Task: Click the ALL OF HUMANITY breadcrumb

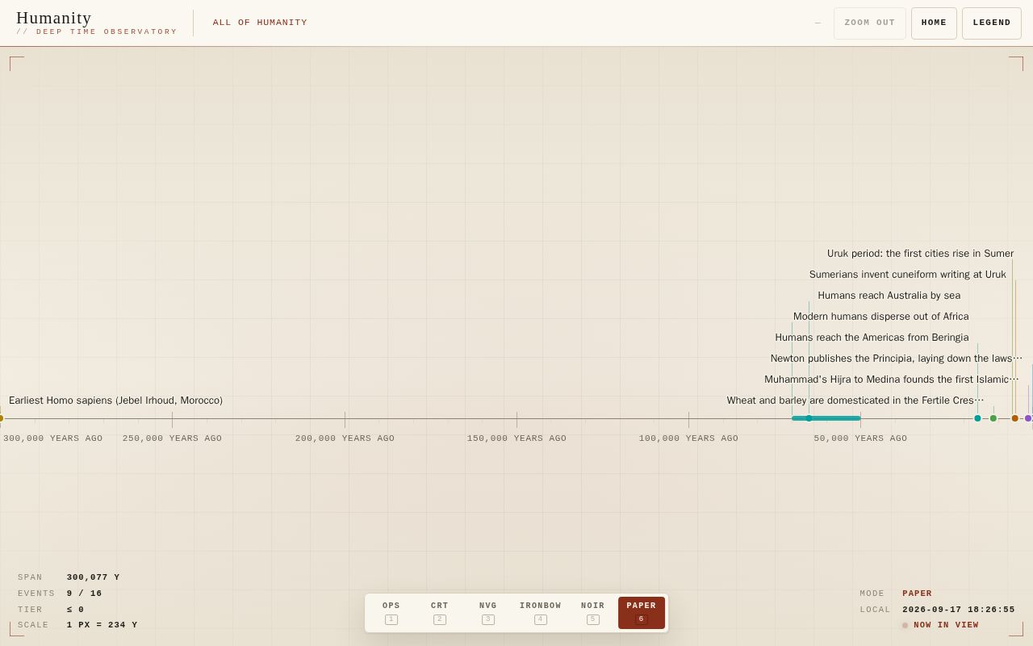Action: [x=260, y=23]
